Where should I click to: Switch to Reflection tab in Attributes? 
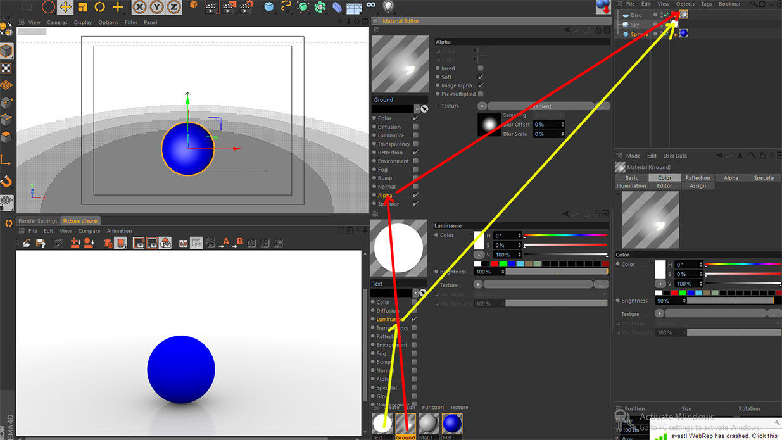698,178
